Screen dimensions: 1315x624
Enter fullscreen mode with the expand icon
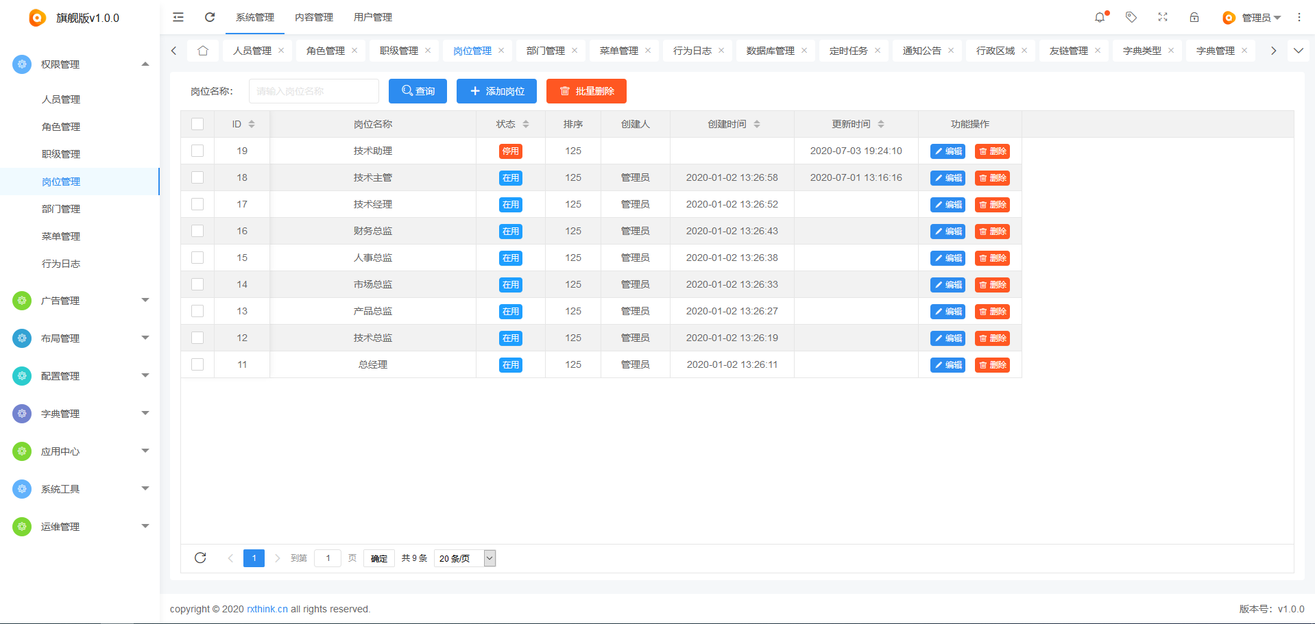(x=1163, y=17)
